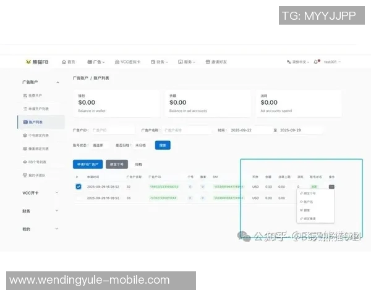Screen dimensions: 371x296
Task: Click the 熊猫FB panda logo
Action: pos(37,62)
